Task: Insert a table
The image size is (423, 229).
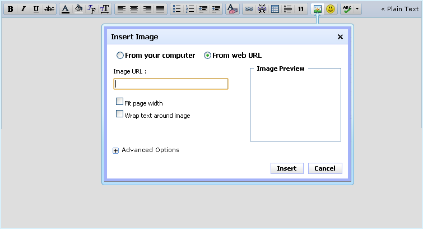Action: [x=275, y=9]
